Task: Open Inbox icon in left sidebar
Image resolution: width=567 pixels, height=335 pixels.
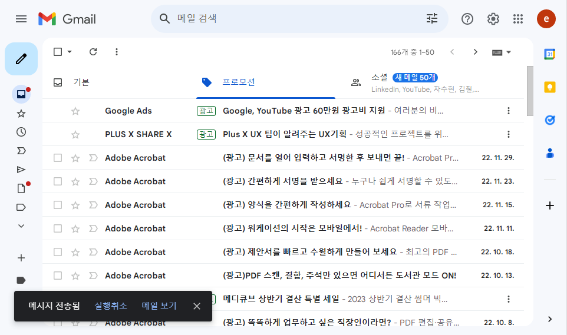Action: point(21,94)
